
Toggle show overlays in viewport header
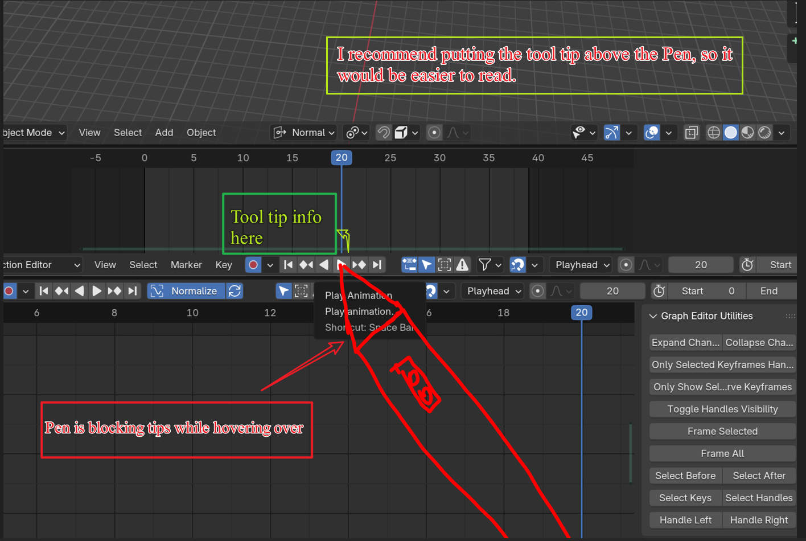pos(652,133)
